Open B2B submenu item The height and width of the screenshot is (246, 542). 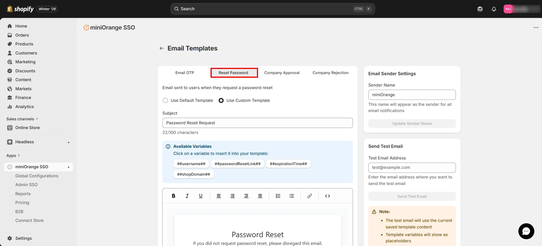tap(19, 212)
